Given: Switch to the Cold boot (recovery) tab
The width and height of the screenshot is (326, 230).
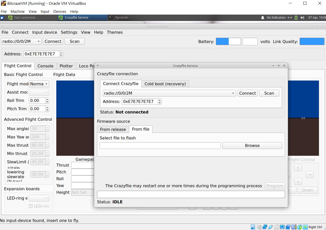Looking at the screenshot, I should (x=165, y=84).
